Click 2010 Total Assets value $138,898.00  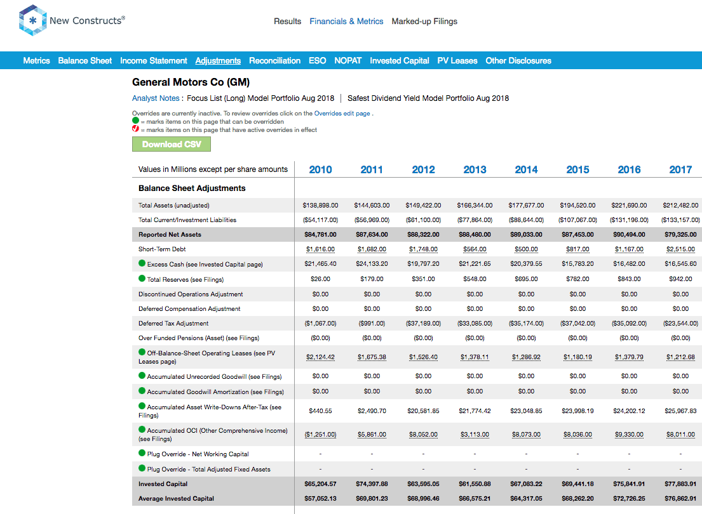pyautogui.click(x=321, y=206)
